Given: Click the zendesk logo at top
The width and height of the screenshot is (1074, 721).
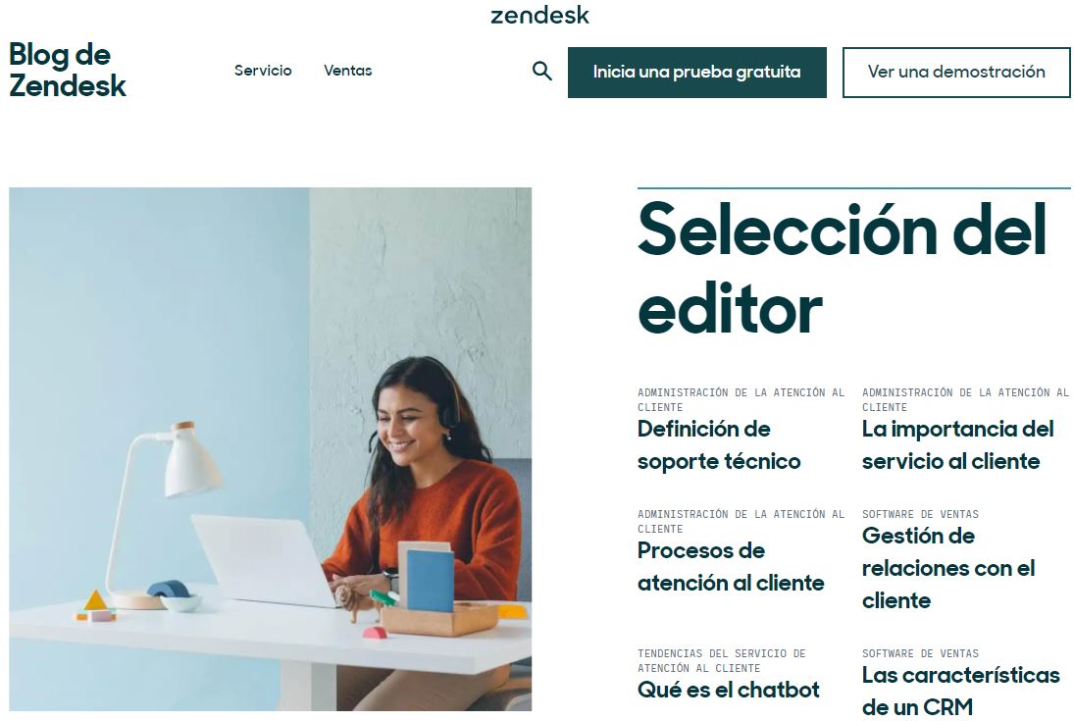Looking at the screenshot, I should coord(539,15).
